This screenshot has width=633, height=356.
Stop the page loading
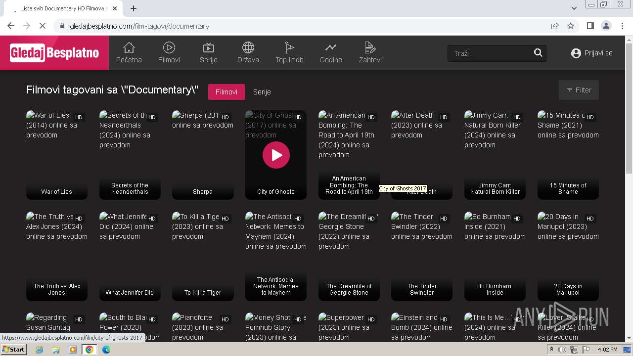click(x=43, y=26)
